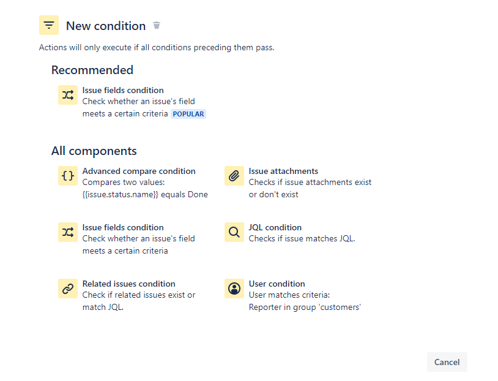Viewport: 498px width, 381px height.
Task: Select Issue fields condition under All components
Action: [123, 227]
